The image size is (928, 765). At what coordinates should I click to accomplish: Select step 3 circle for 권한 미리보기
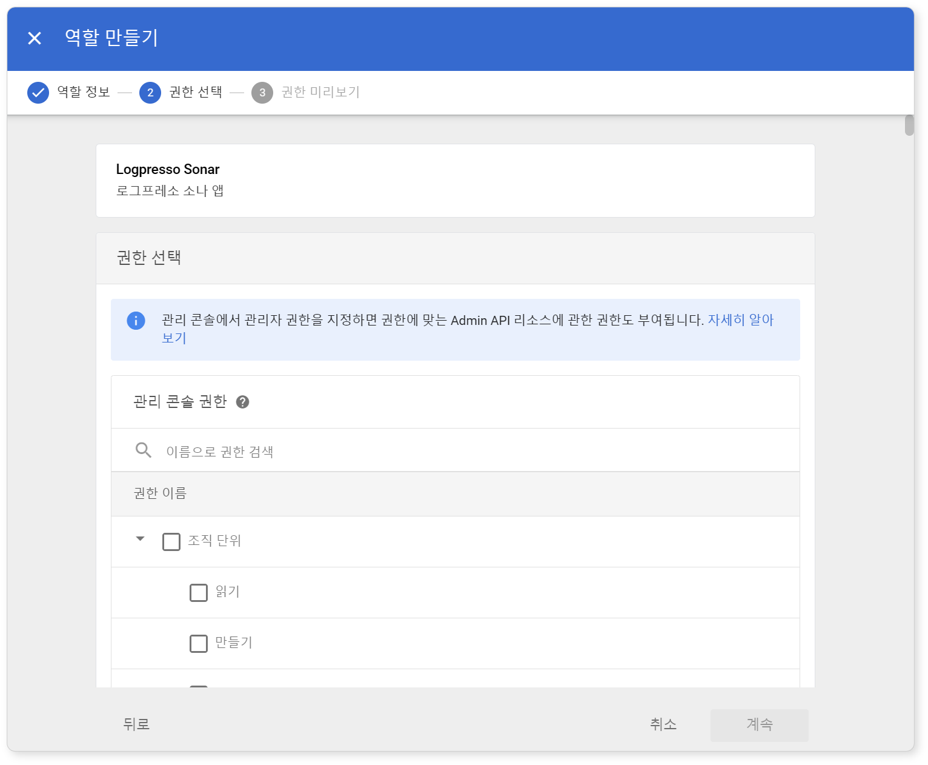(x=262, y=93)
